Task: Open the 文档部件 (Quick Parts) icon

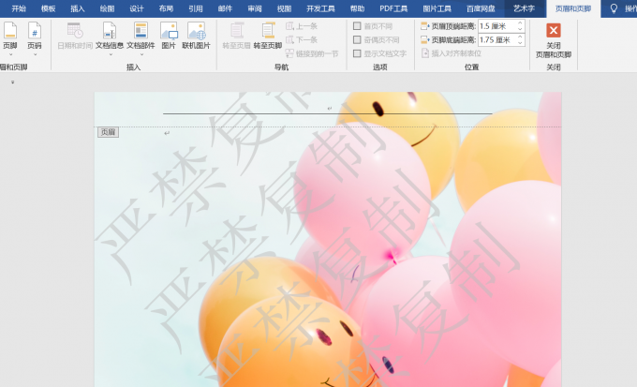Action: pyautogui.click(x=141, y=31)
